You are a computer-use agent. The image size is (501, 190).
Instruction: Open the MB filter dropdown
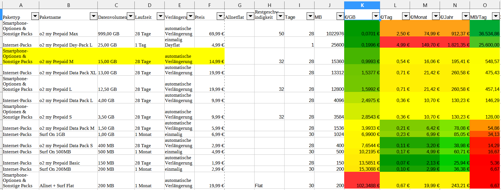pyautogui.click(x=340, y=16)
